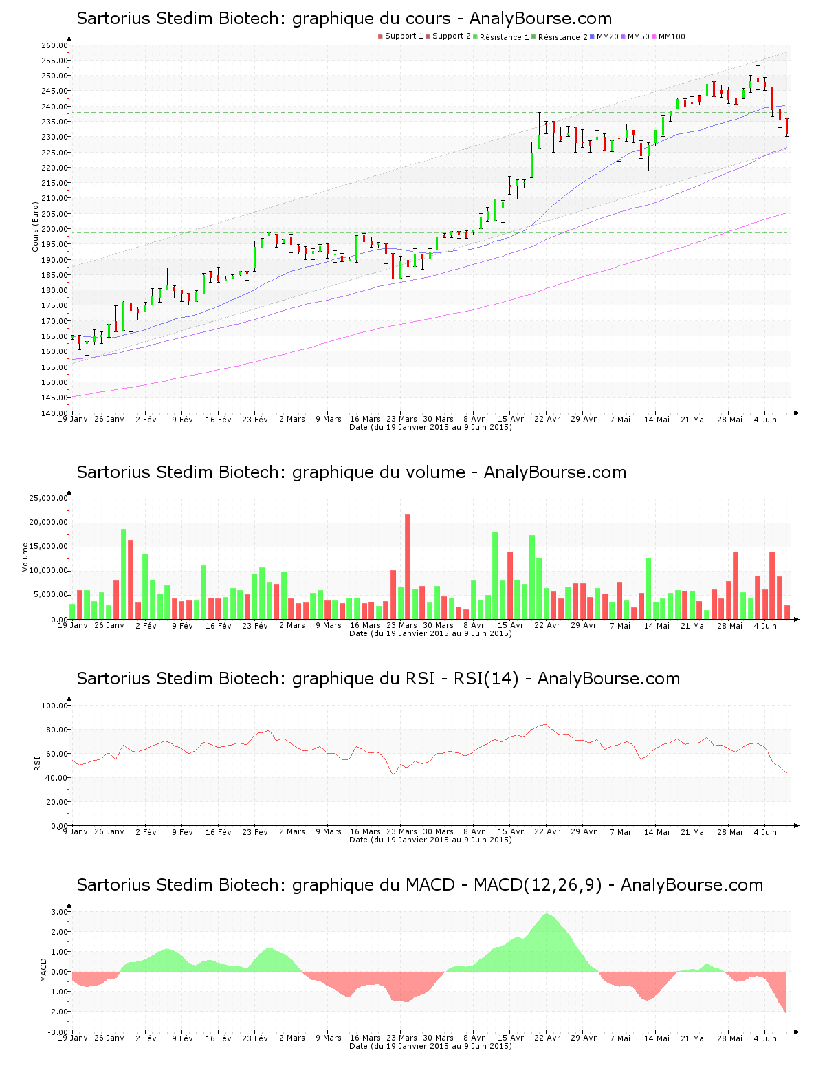Screen dimensions: 825x1066
Task: Click the purple MM50 legend swatch
Action: [x=624, y=36]
